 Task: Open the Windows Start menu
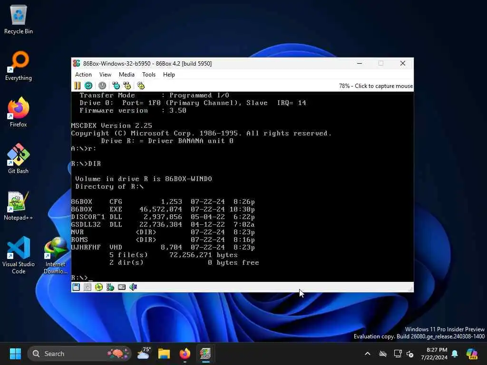(x=15, y=354)
